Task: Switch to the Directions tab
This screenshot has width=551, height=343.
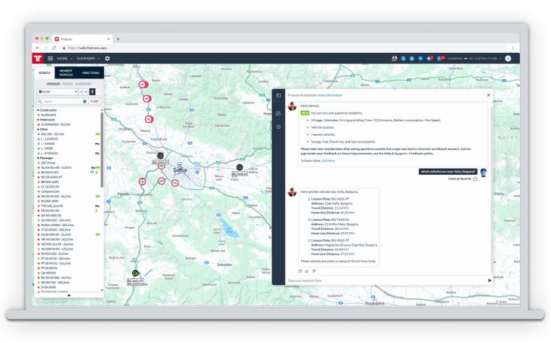Action: pyautogui.click(x=90, y=72)
